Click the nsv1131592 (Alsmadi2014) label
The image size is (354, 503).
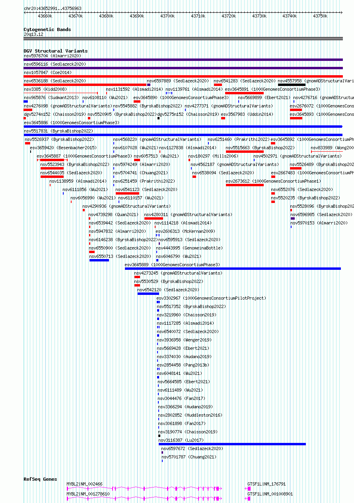(134, 89)
